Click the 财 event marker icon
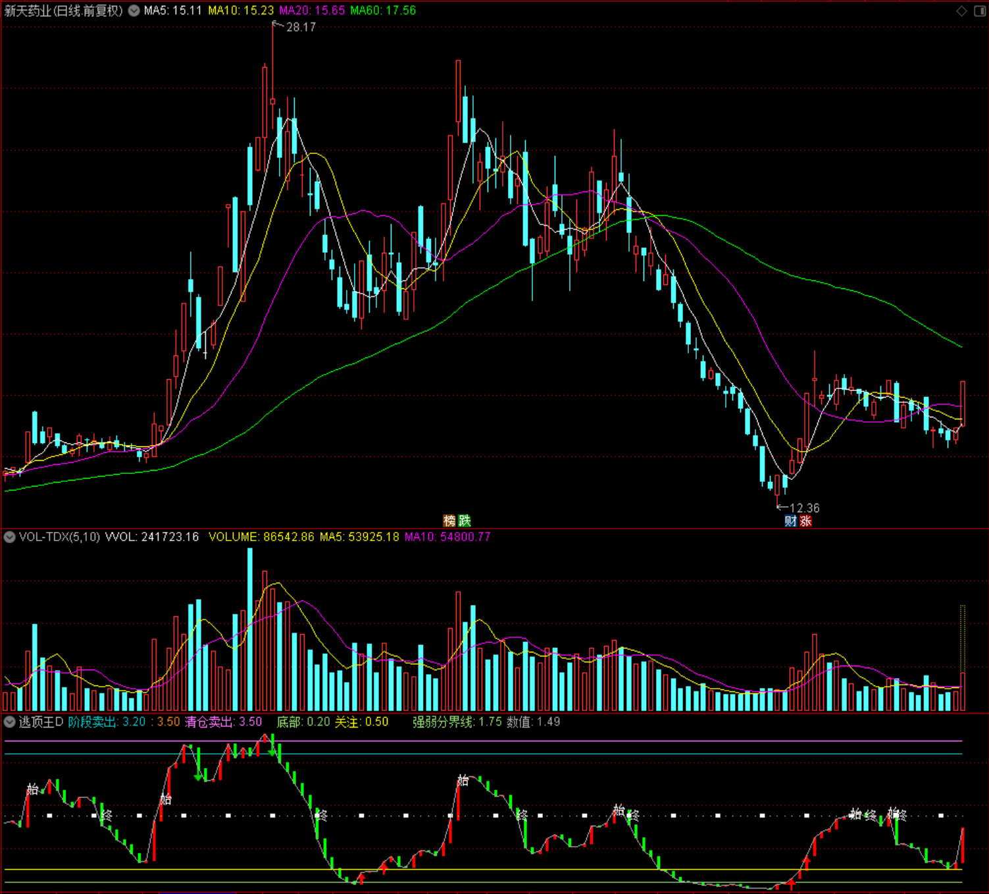 click(x=790, y=521)
